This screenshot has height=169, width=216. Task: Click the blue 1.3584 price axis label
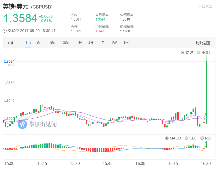pyautogui.click(x=9, y=62)
